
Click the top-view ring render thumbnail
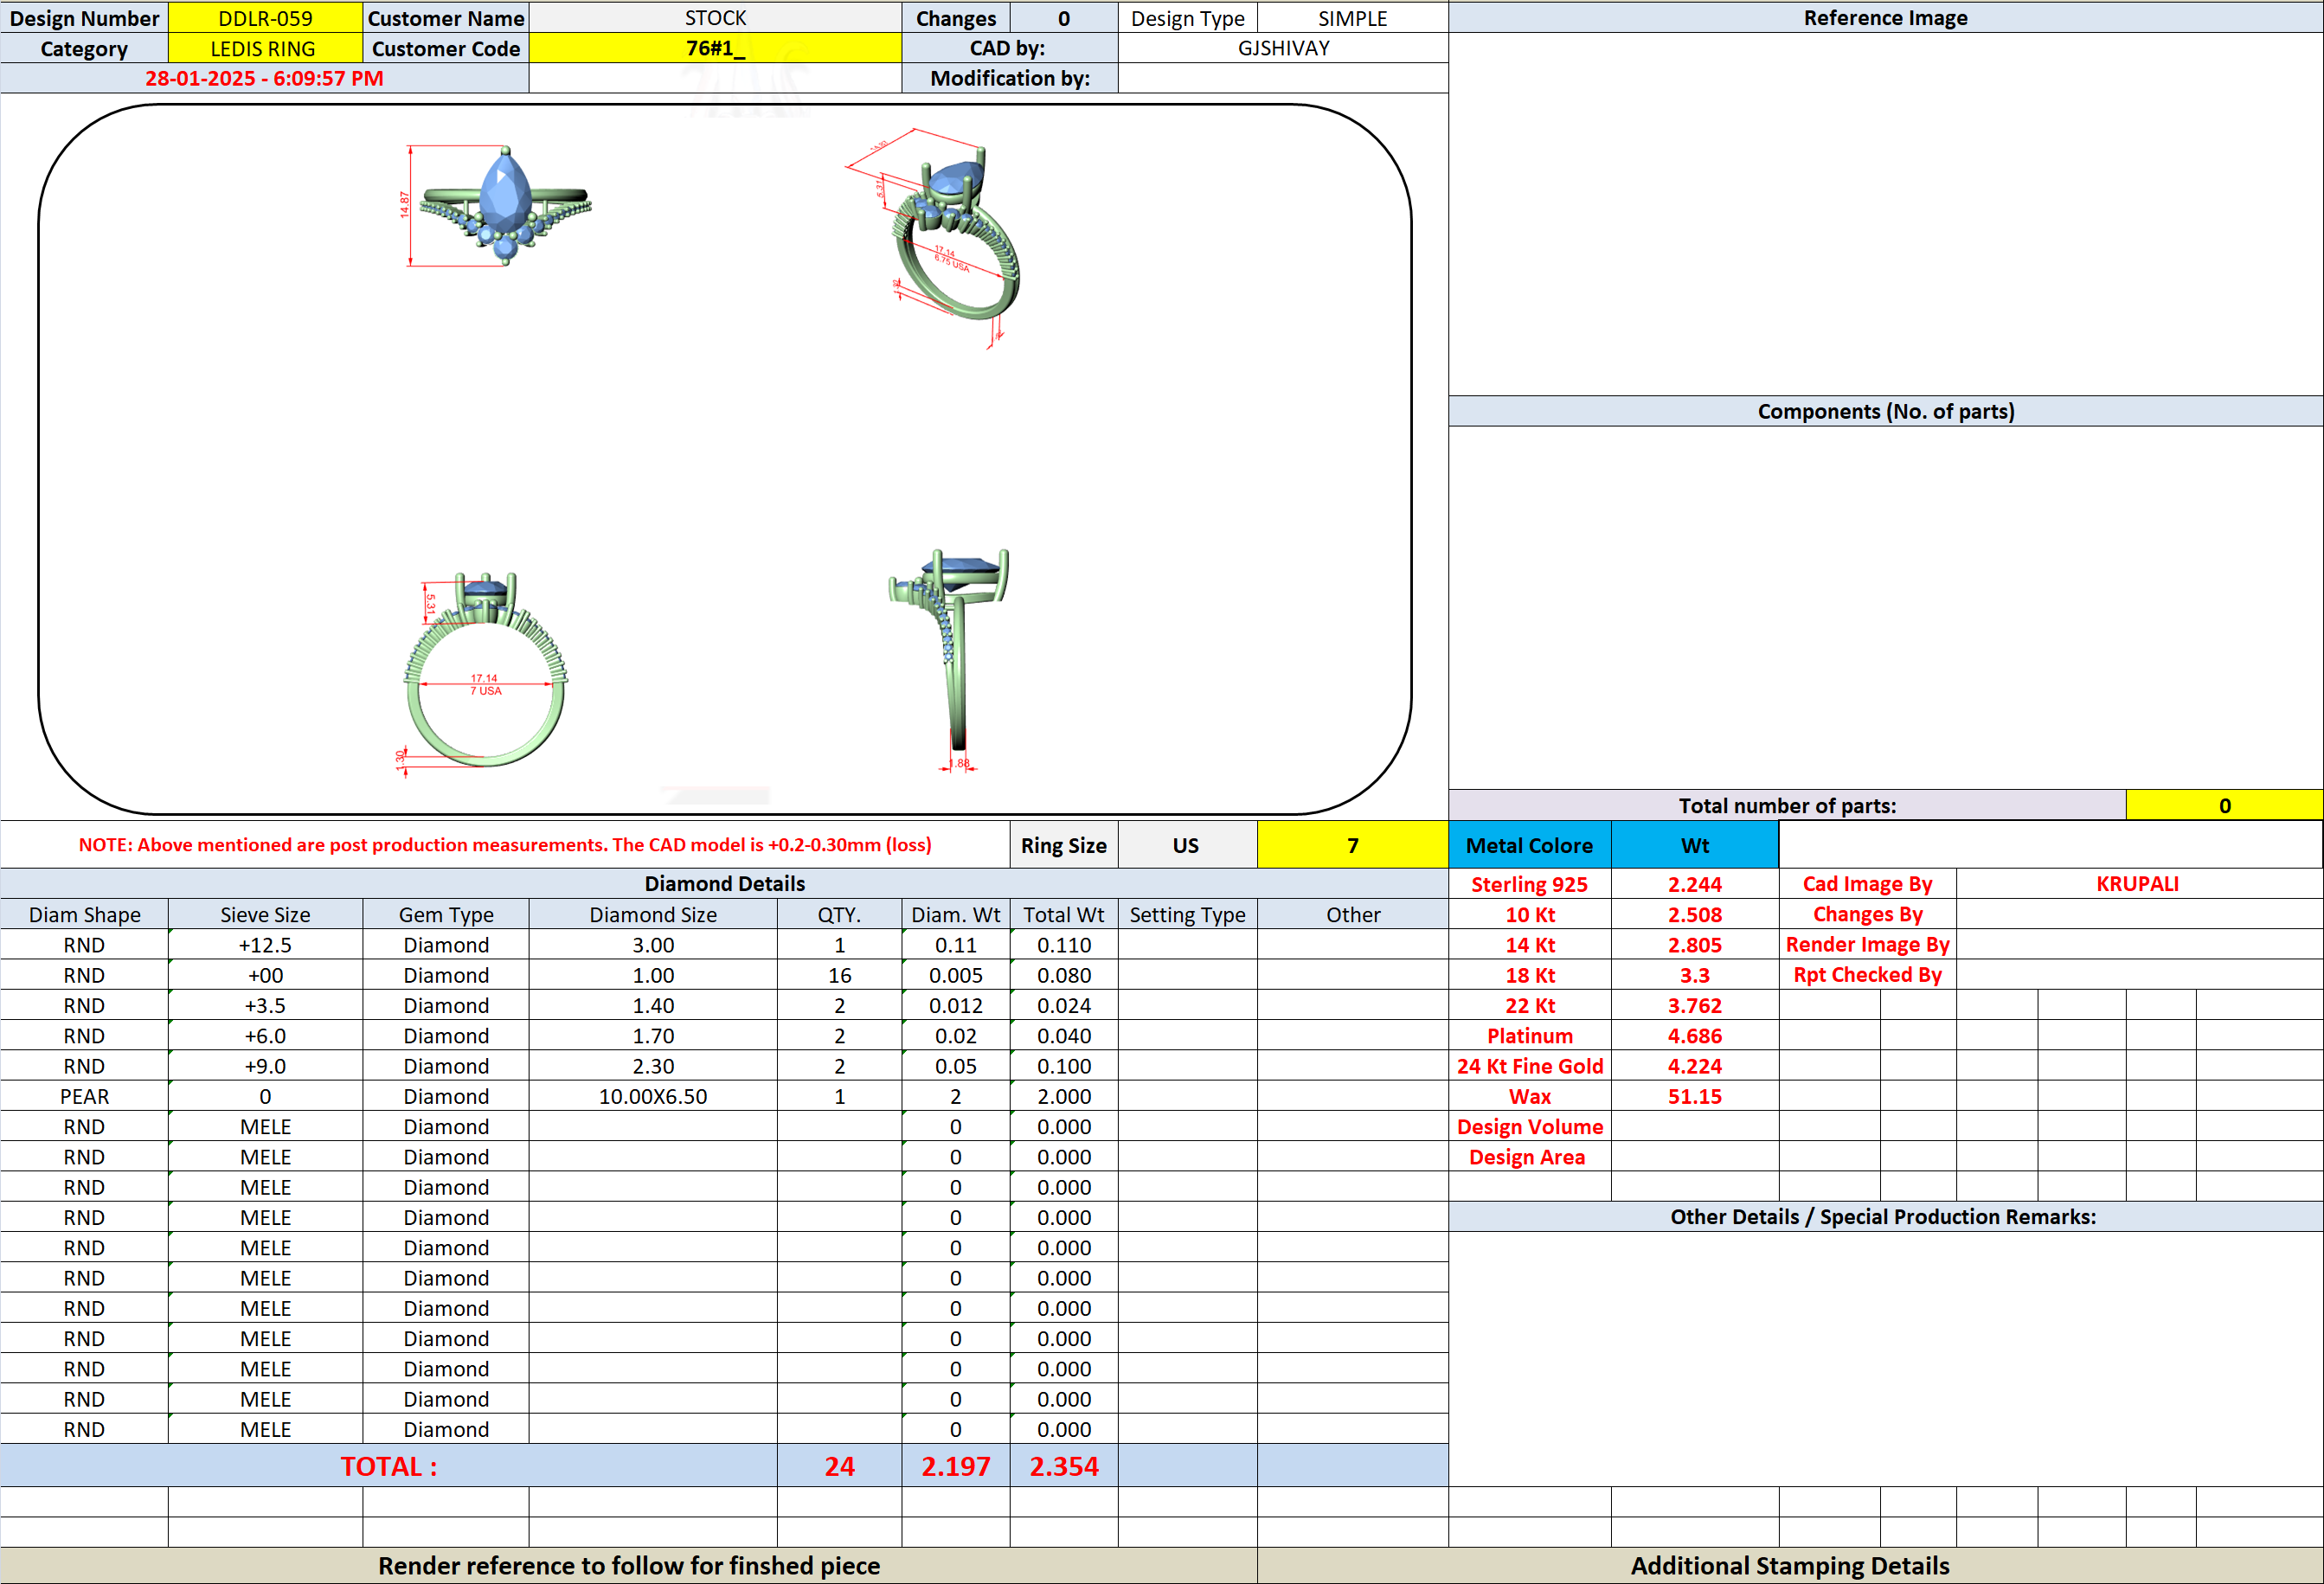[497, 207]
